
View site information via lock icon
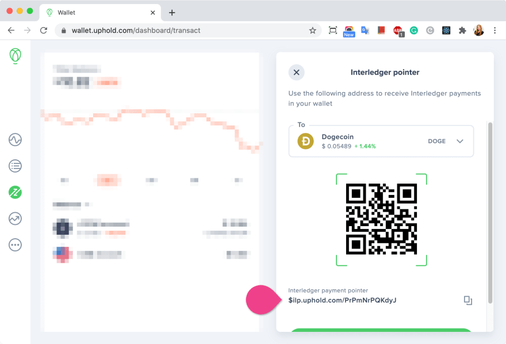(x=64, y=30)
